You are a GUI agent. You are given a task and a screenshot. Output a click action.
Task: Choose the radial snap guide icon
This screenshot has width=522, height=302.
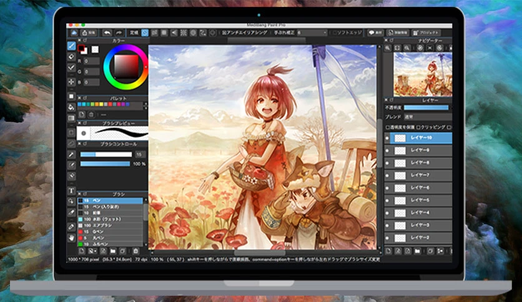pyautogui.click(x=184, y=32)
